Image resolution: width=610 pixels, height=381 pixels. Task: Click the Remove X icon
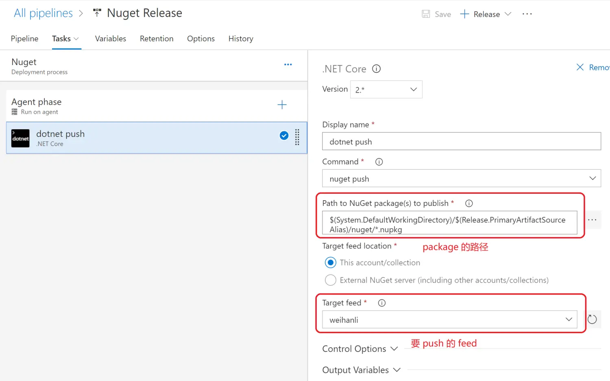point(580,67)
